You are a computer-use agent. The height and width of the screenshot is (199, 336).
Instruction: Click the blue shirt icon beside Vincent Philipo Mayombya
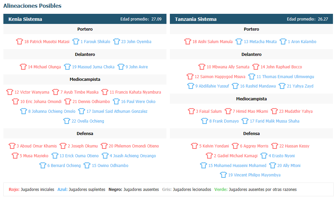(x=223, y=175)
